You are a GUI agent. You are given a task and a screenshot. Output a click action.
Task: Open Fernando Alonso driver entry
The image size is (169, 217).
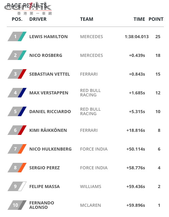tap(42, 205)
